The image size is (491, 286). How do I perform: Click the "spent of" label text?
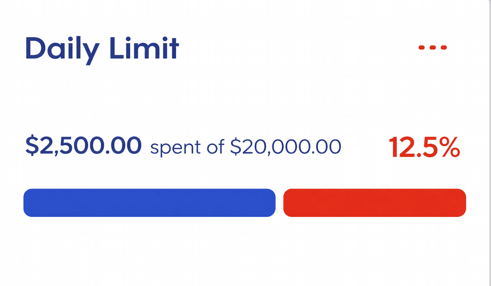187,147
